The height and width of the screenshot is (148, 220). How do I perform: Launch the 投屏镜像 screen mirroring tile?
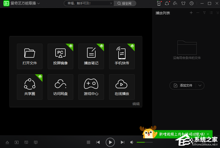60,56
